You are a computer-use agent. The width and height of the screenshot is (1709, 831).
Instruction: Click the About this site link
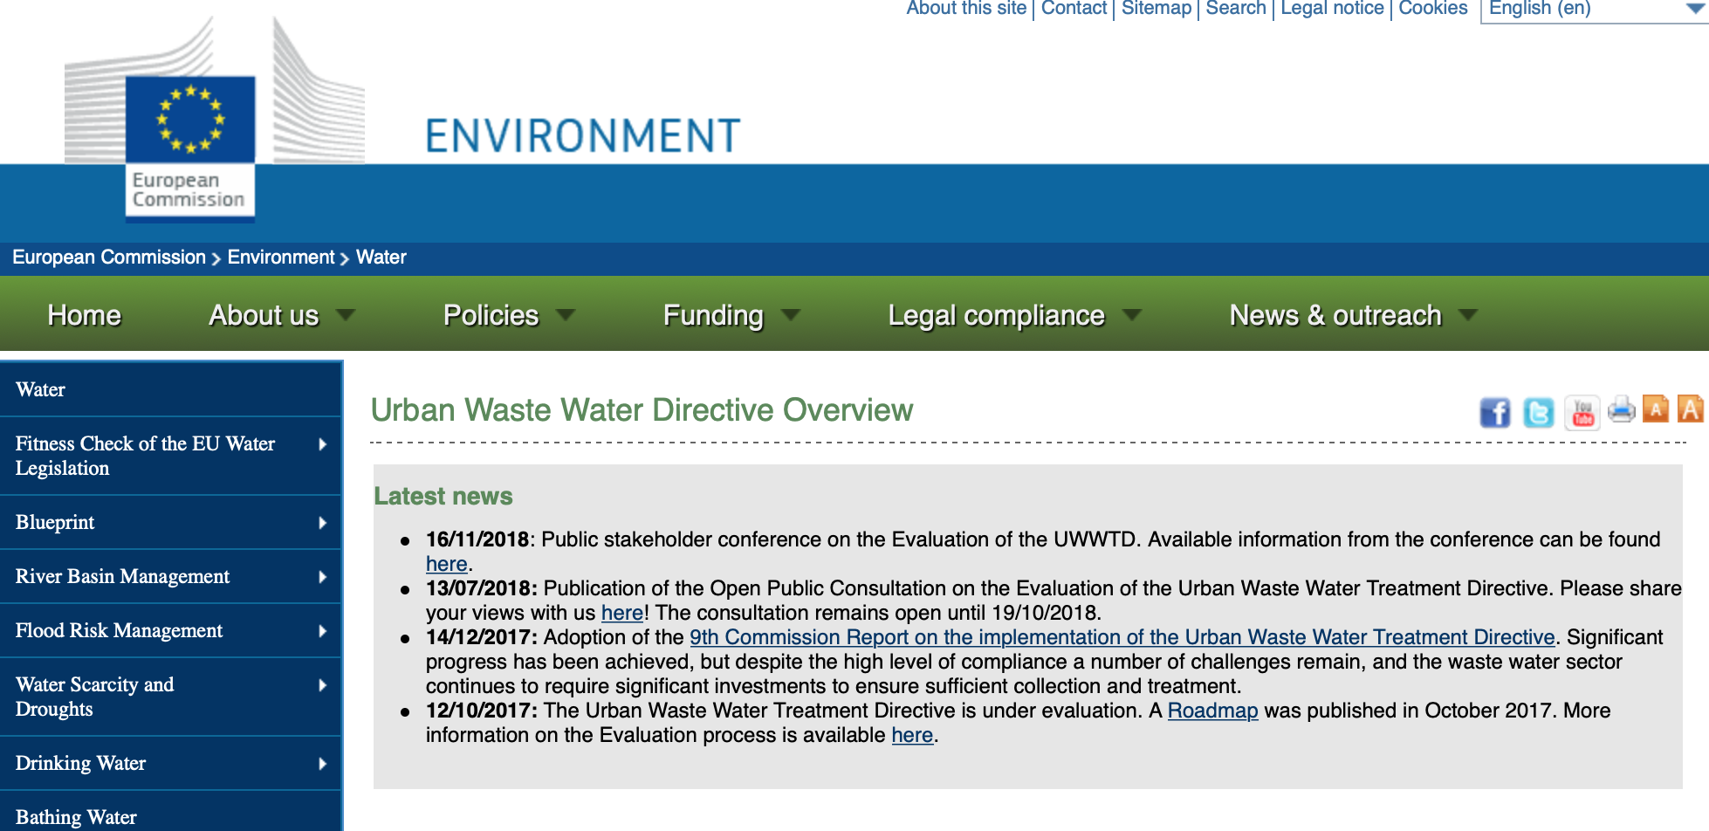coord(966,9)
